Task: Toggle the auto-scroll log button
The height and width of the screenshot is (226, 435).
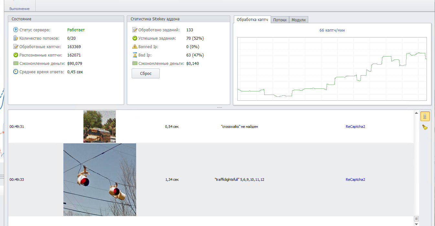Action: point(425,116)
